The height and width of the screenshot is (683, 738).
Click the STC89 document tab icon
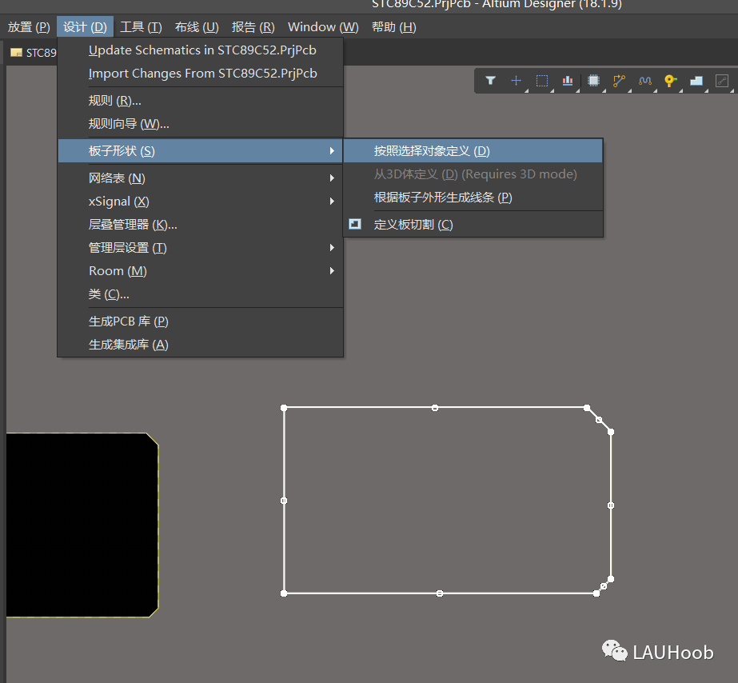(17, 53)
